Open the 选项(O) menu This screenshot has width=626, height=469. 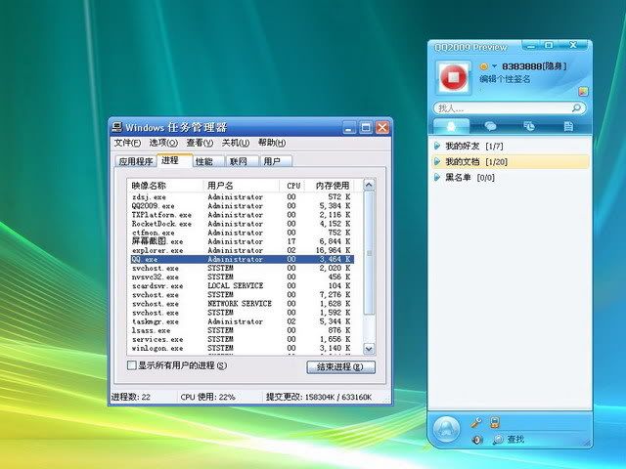[163, 143]
